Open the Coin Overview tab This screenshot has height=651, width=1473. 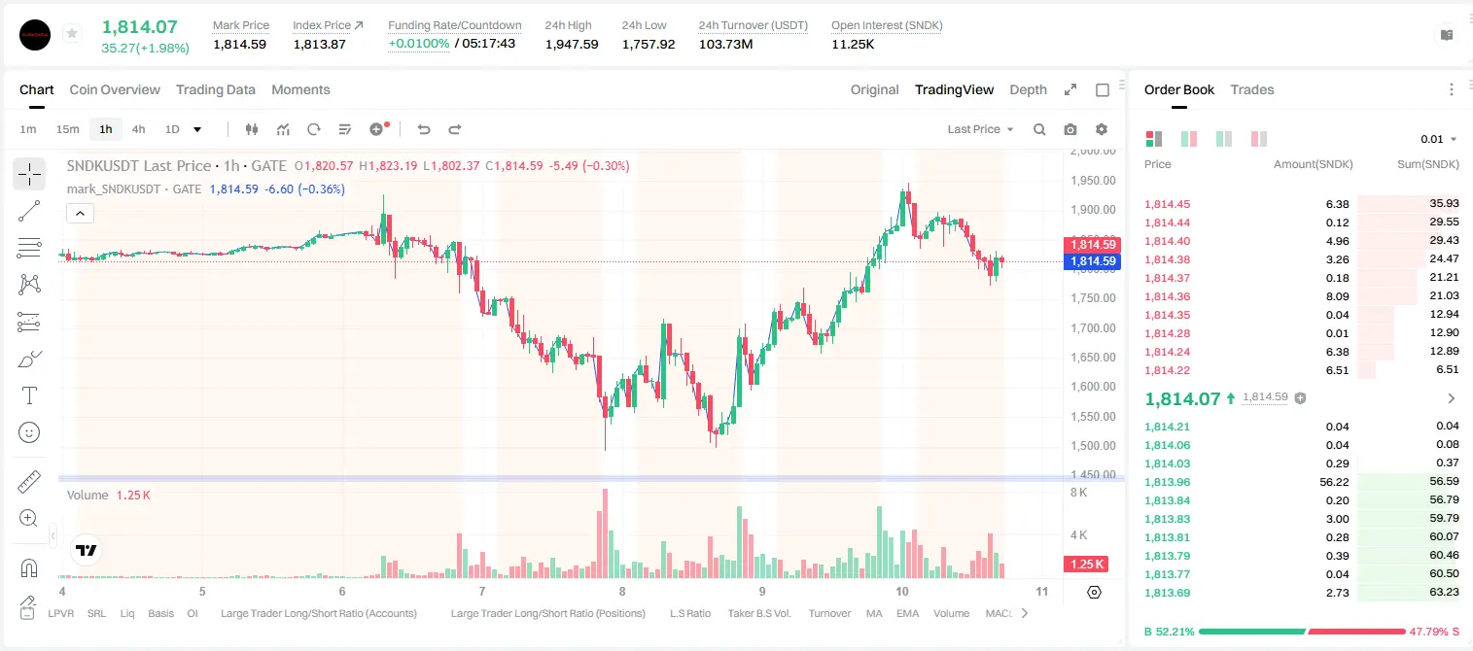(115, 89)
